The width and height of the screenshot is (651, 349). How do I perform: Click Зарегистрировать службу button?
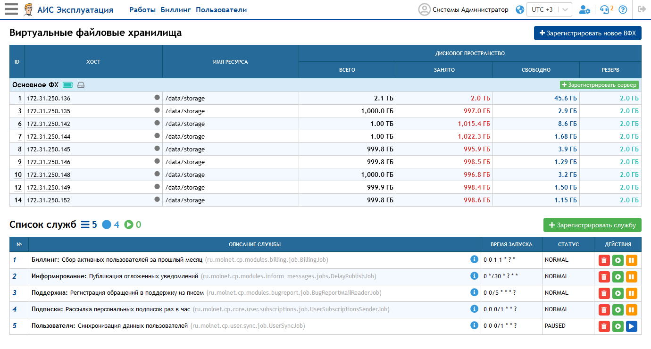click(593, 225)
